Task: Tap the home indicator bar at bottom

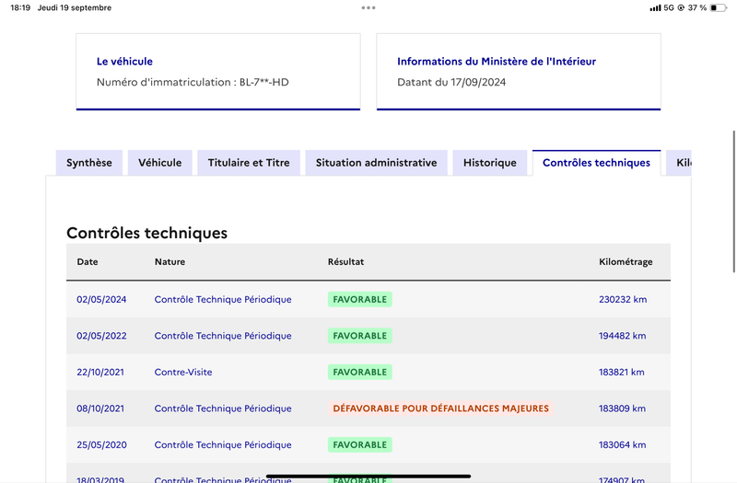Action: click(x=368, y=476)
